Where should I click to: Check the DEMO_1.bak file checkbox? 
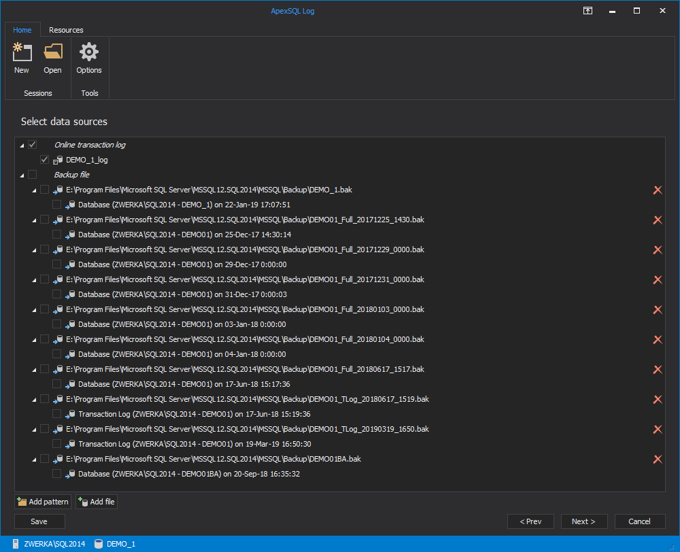pos(44,190)
